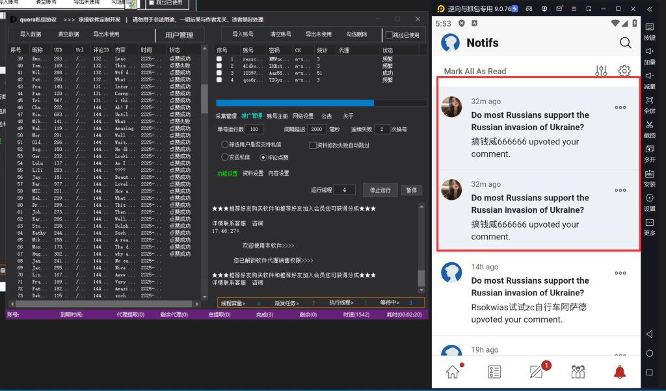Screen dimensions: 666x391
Task: Open Spaces people icon in bottom bar
Action: (578, 371)
